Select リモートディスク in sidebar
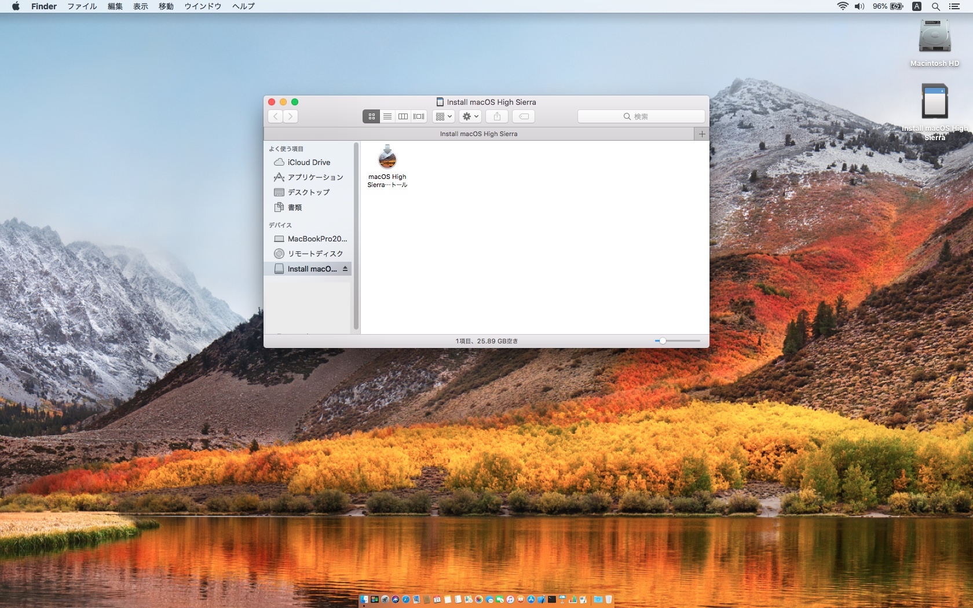The width and height of the screenshot is (973, 608). tap(308, 254)
